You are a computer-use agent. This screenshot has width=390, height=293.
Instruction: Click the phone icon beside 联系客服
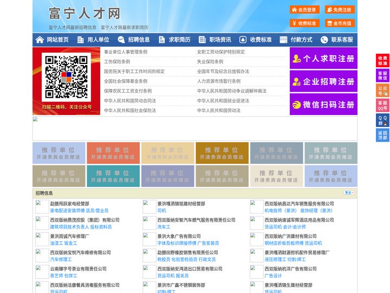point(324,40)
